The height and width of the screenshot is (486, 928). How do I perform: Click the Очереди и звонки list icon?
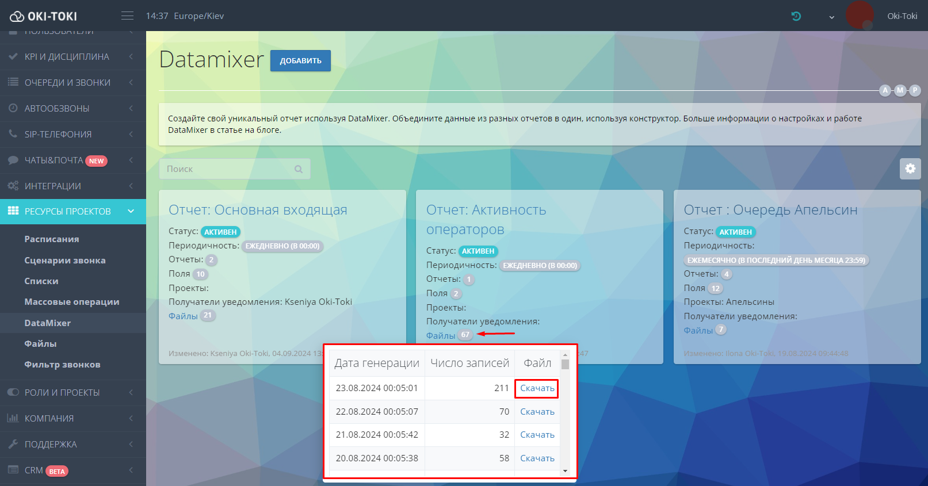click(x=13, y=82)
